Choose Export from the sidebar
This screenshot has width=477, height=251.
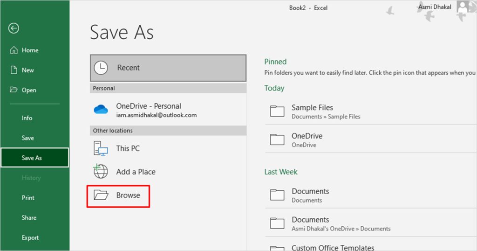(30, 238)
